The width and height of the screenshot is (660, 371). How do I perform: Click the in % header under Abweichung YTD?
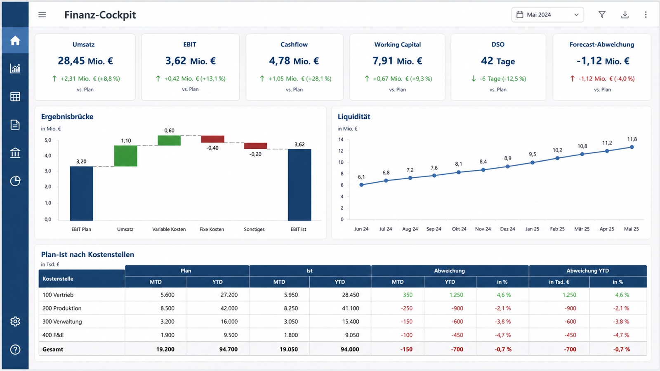[618, 282]
